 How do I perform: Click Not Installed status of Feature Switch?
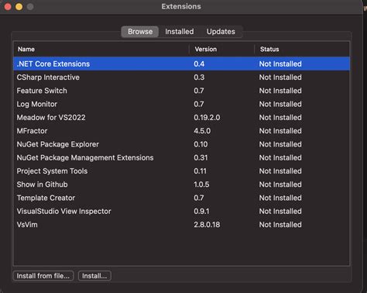(280, 91)
